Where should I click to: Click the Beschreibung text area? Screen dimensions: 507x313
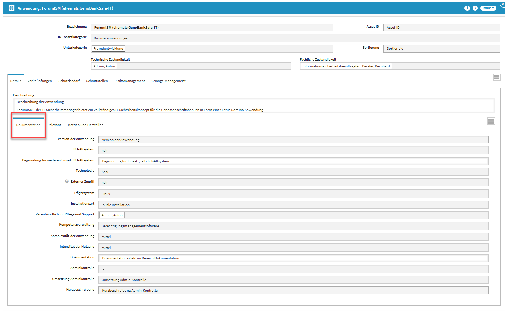pyautogui.click(x=254, y=106)
